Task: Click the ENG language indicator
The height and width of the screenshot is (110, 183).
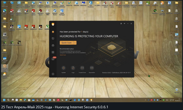Action: (167, 100)
